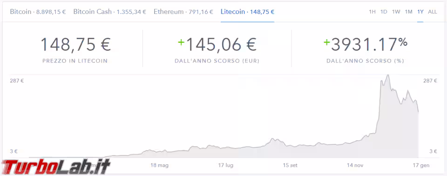The height and width of the screenshot is (176, 447).
Task: Select the 1W time range
Action: click(396, 12)
